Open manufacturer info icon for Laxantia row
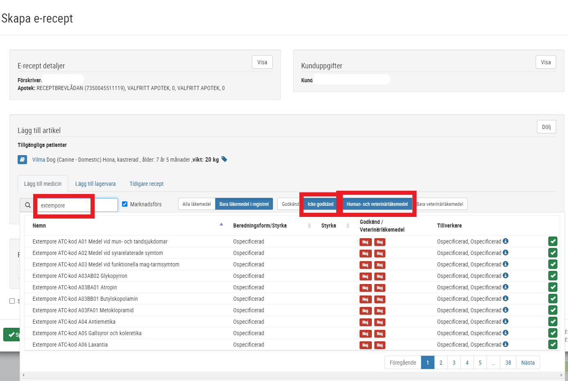 coord(506,344)
